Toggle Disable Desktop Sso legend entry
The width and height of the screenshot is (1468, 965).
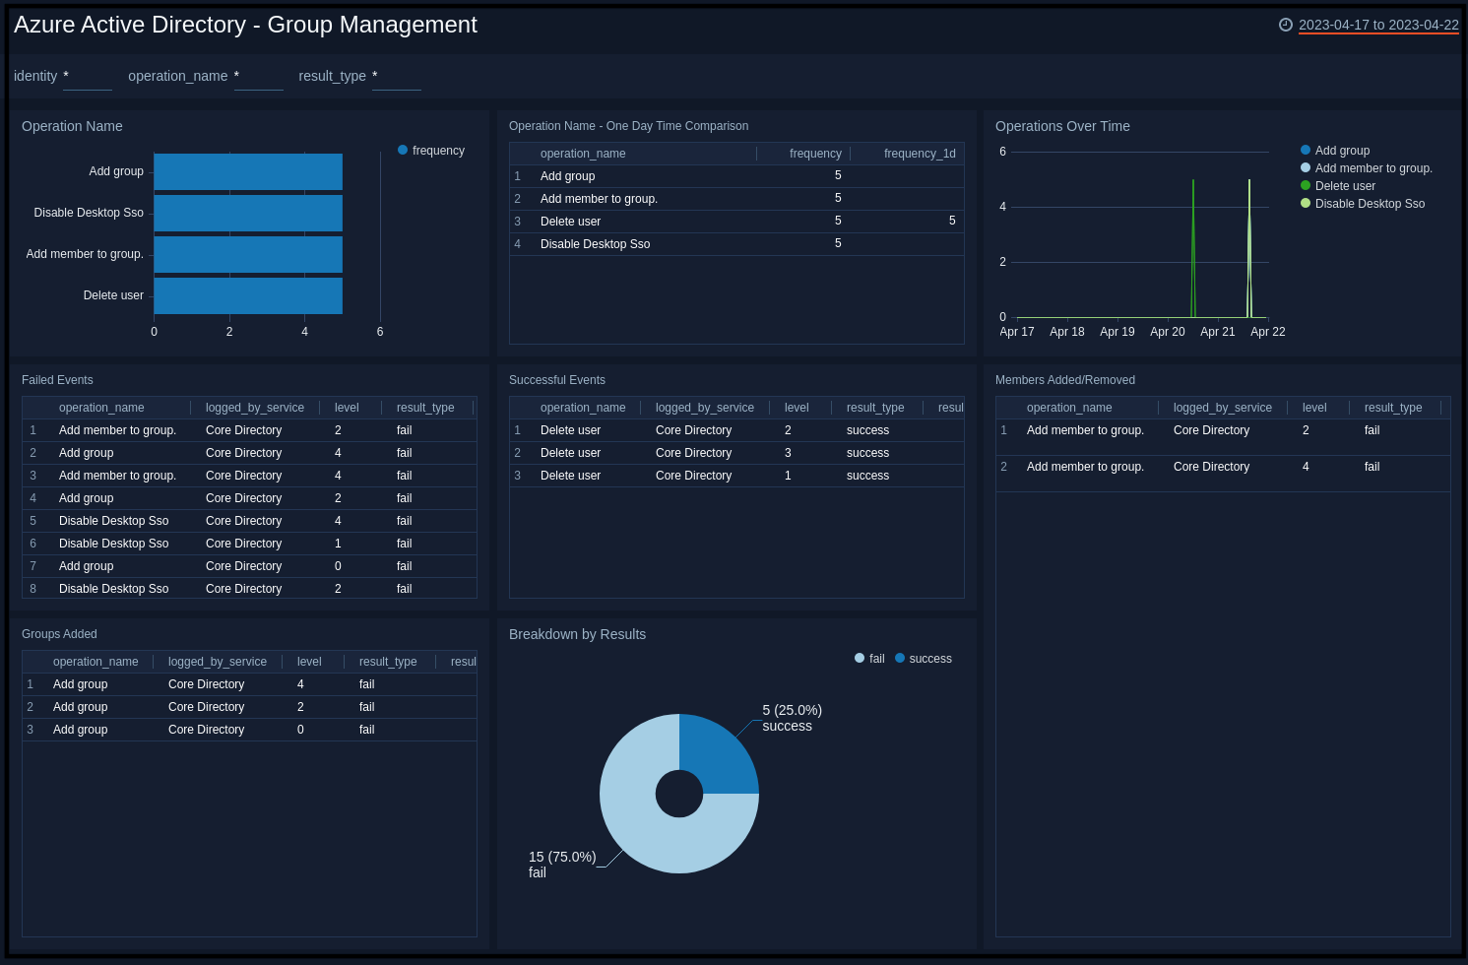pyautogui.click(x=1362, y=204)
